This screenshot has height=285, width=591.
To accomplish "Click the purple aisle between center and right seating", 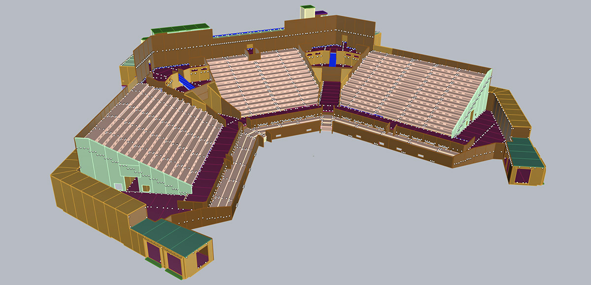I will [331, 92].
